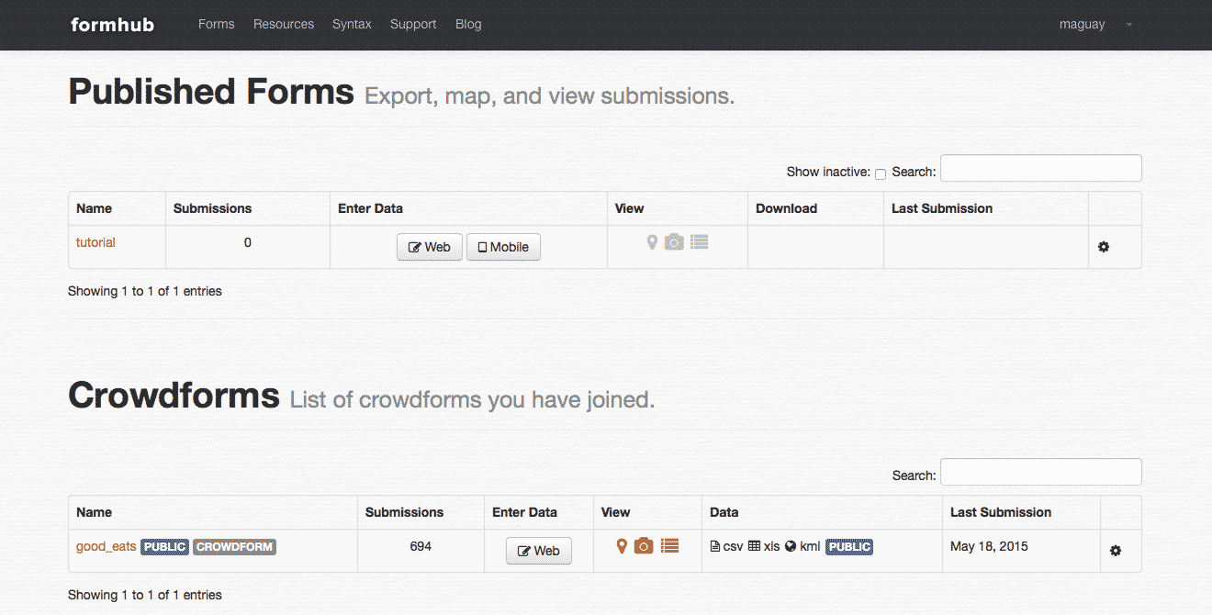Screen dimensions: 1212x615
Task: Download good_eats data as kml
Action: point(802,546)
